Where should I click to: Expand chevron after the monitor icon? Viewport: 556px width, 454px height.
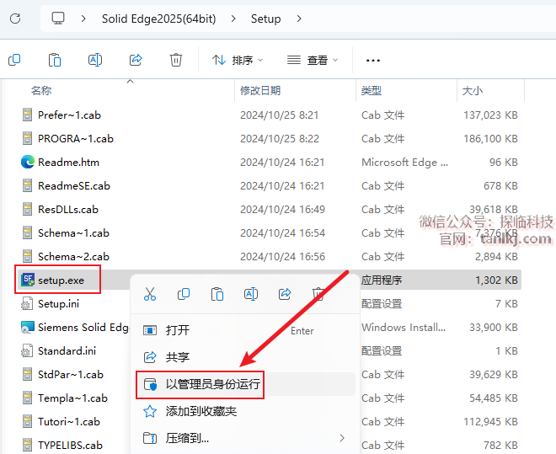click(83, 19)
